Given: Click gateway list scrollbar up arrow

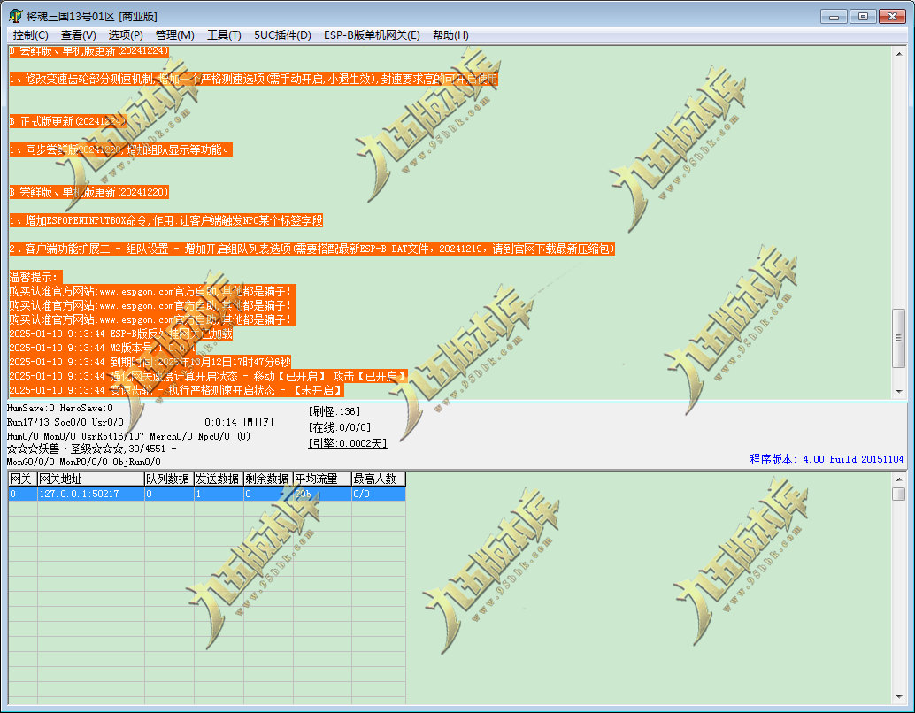Looking at the screenshot, I should (x=899, y=479).
